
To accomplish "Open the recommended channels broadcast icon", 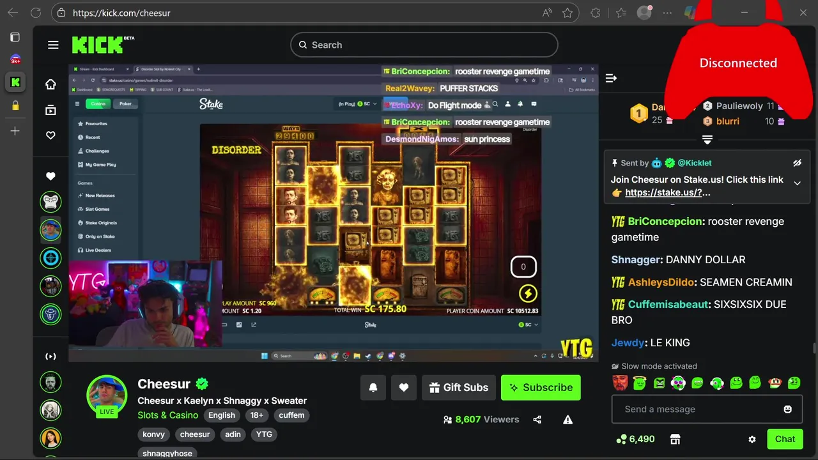I will [50, 356].
